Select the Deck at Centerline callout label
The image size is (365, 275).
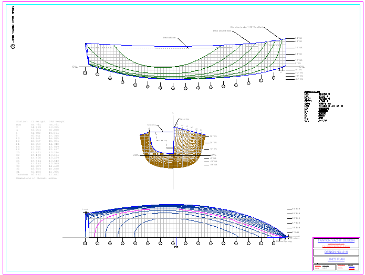[x=222, y=31]
